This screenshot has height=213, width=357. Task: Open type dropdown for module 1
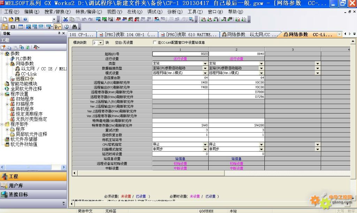point(205,64)
